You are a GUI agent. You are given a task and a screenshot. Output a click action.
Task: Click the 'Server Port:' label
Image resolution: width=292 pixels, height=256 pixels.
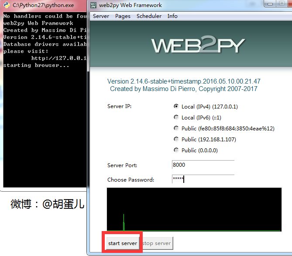[122, 165]
